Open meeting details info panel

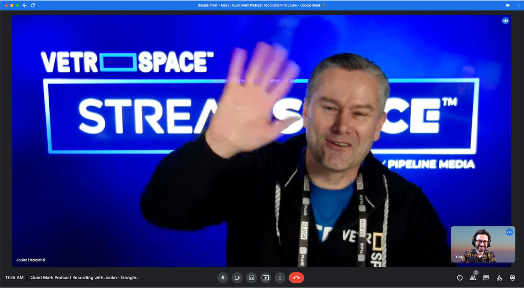pyautogui.click(x=460, y=278)
